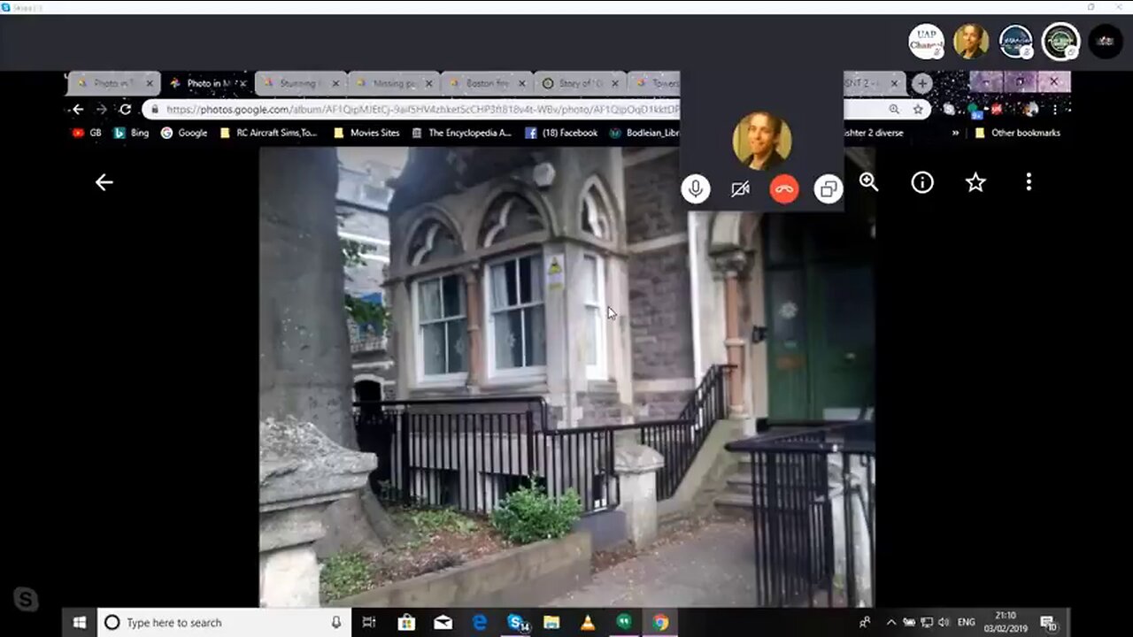This screenshot has width=1133, height=637.
Task: End the Skype call with red button
Action: pos(784,188)
